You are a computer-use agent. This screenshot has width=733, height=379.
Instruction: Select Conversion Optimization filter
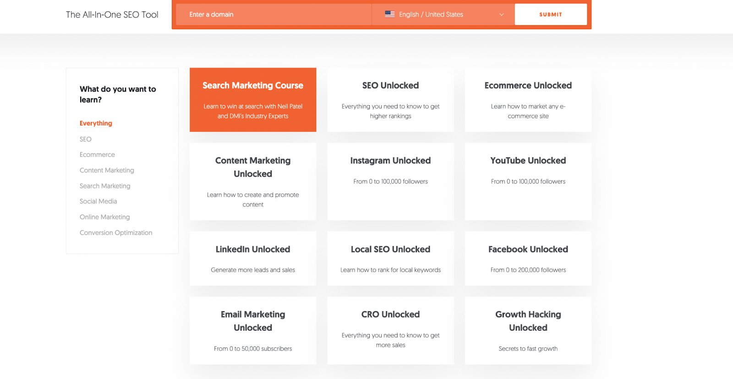[116, 233]
